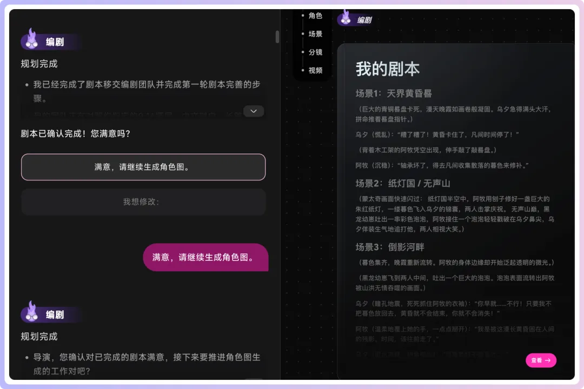Click the arrow icon inside the pink 查看 button
The height and width of the screenshot is (389, 584).
click(x=548, y=360)
